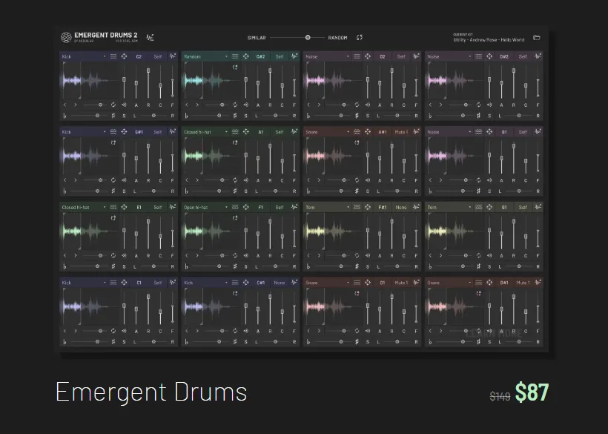Toggle solo S on the E1 Closed hi-hat pad
Viewport: 608px width, 434px height.
click(x=124, y=266)
